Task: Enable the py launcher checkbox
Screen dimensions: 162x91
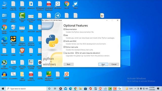Action: click(x=64, y=53)
